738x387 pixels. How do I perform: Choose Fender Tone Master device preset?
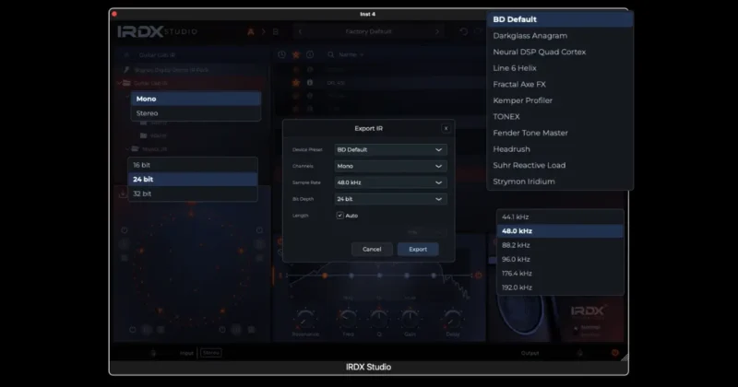560,133
